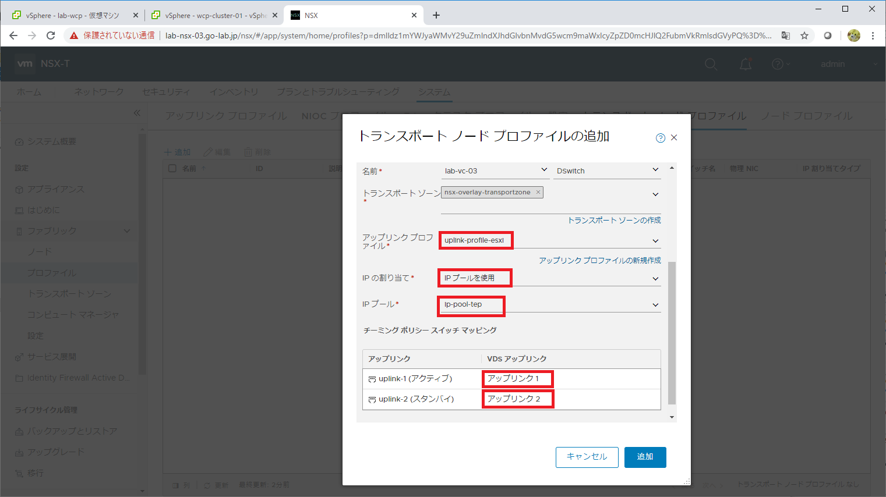Click the vm NSX-T logo
Screen dimensions: 886x497
click(x=43, y=63)
